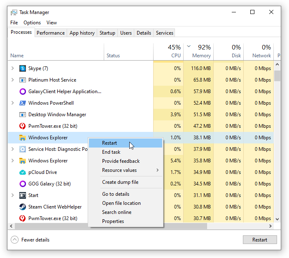Sort by the Disk column header
289x258 pixels.
(x=228, y=52)
